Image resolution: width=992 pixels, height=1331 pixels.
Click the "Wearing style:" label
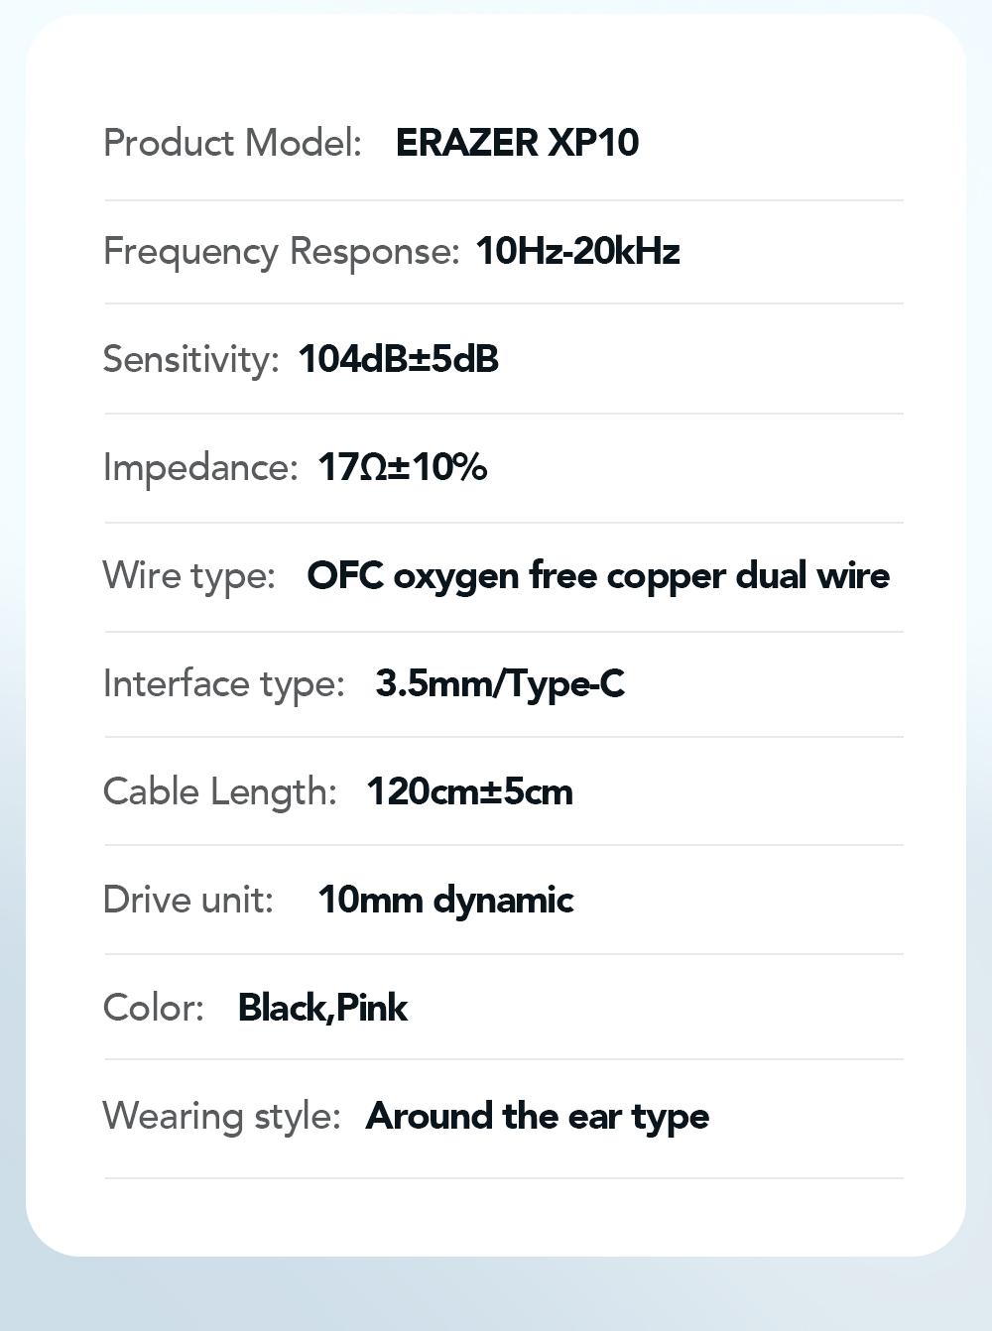(x=221, y=1116)
